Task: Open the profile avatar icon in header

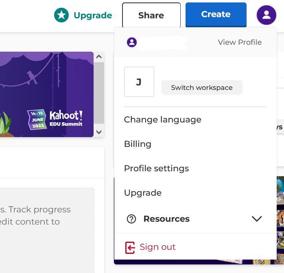Action: point(267,15)
